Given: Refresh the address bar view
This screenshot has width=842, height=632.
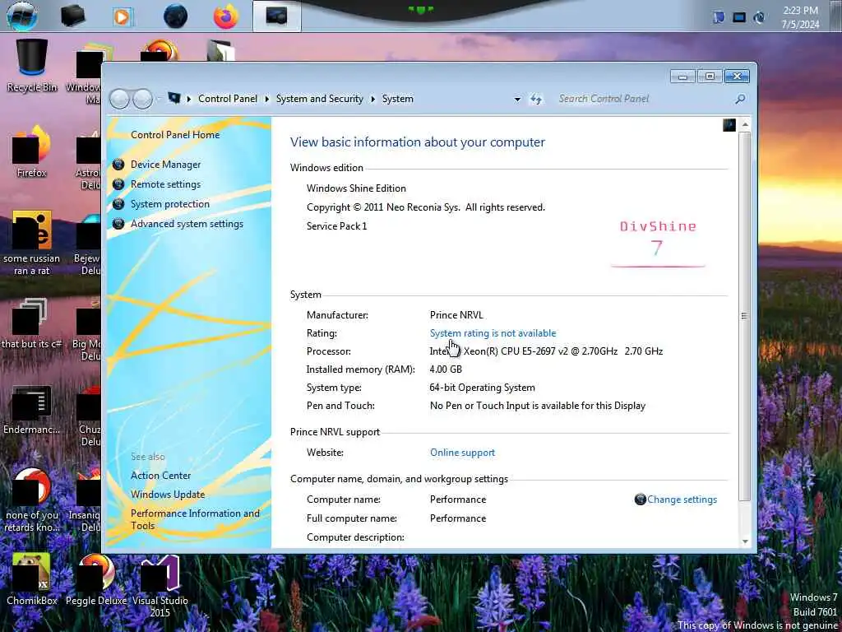Looking at the screenshot, I should click(x=536, y=99).
